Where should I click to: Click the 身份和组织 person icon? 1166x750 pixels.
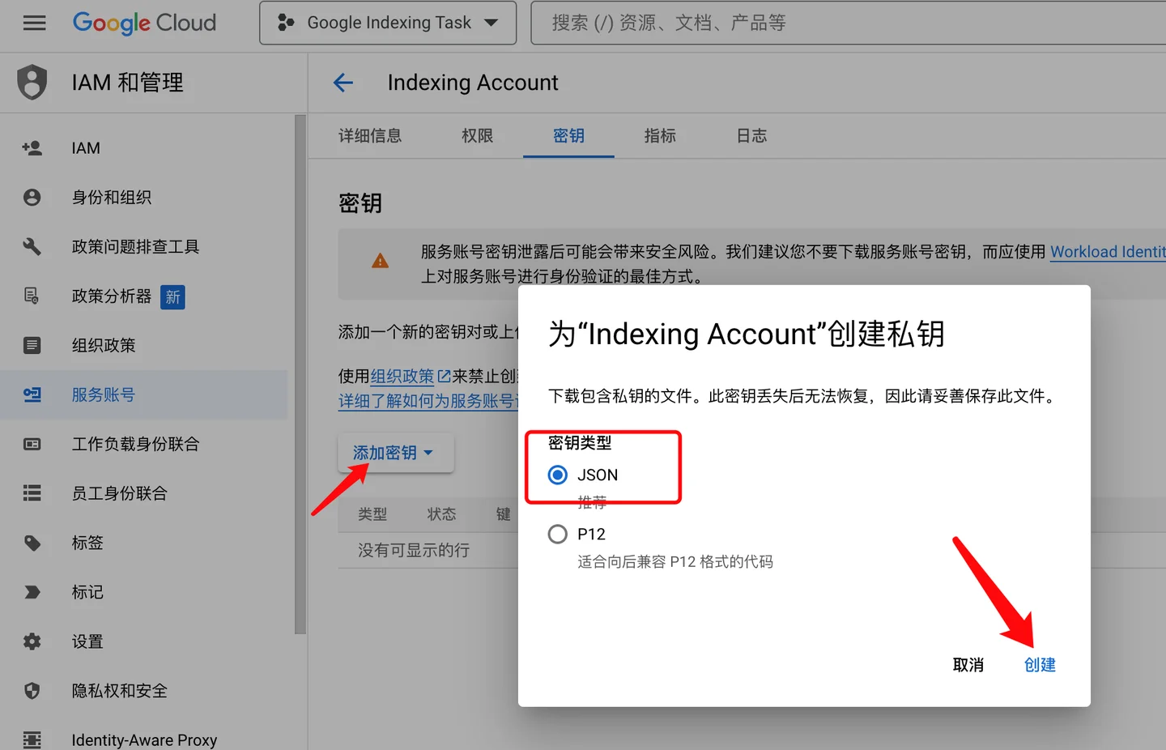point(32,198)
